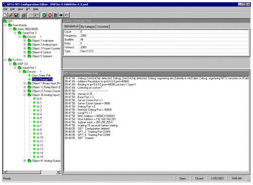Image resolution: width=253 pixels, height=185 pixels.
Task: Collapse the Harris 5000/6000 tree node
Action: pos(10,29)
